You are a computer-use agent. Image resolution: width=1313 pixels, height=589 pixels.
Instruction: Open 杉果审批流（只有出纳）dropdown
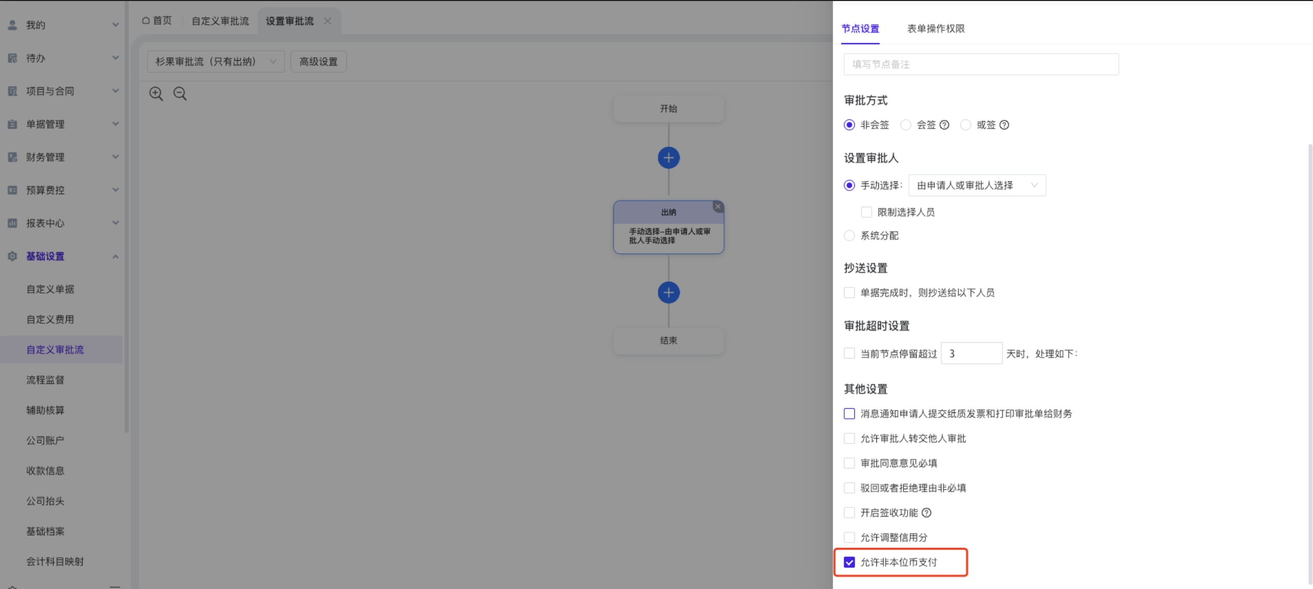[x=216, y=61]
